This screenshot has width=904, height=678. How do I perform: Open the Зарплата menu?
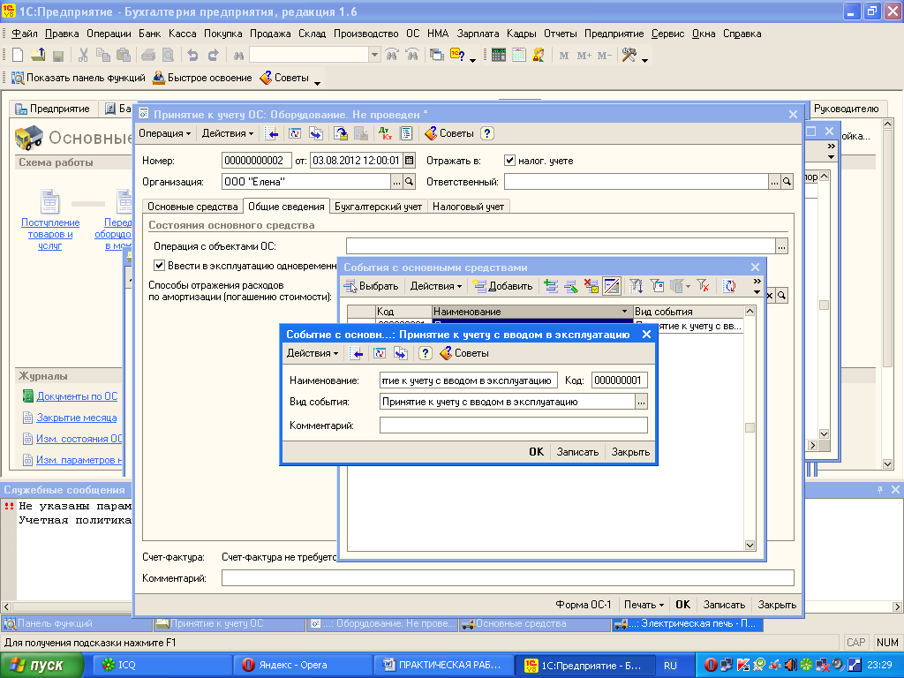pos(478,34)
